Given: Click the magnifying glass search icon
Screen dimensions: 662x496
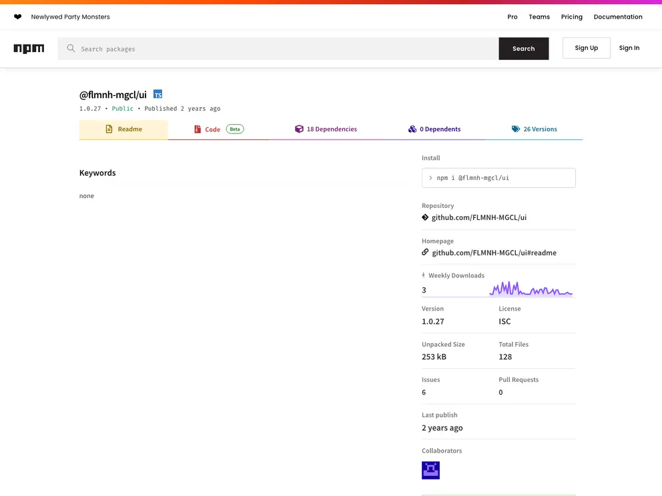Looking at the screenshot, I should pos(71,49).
